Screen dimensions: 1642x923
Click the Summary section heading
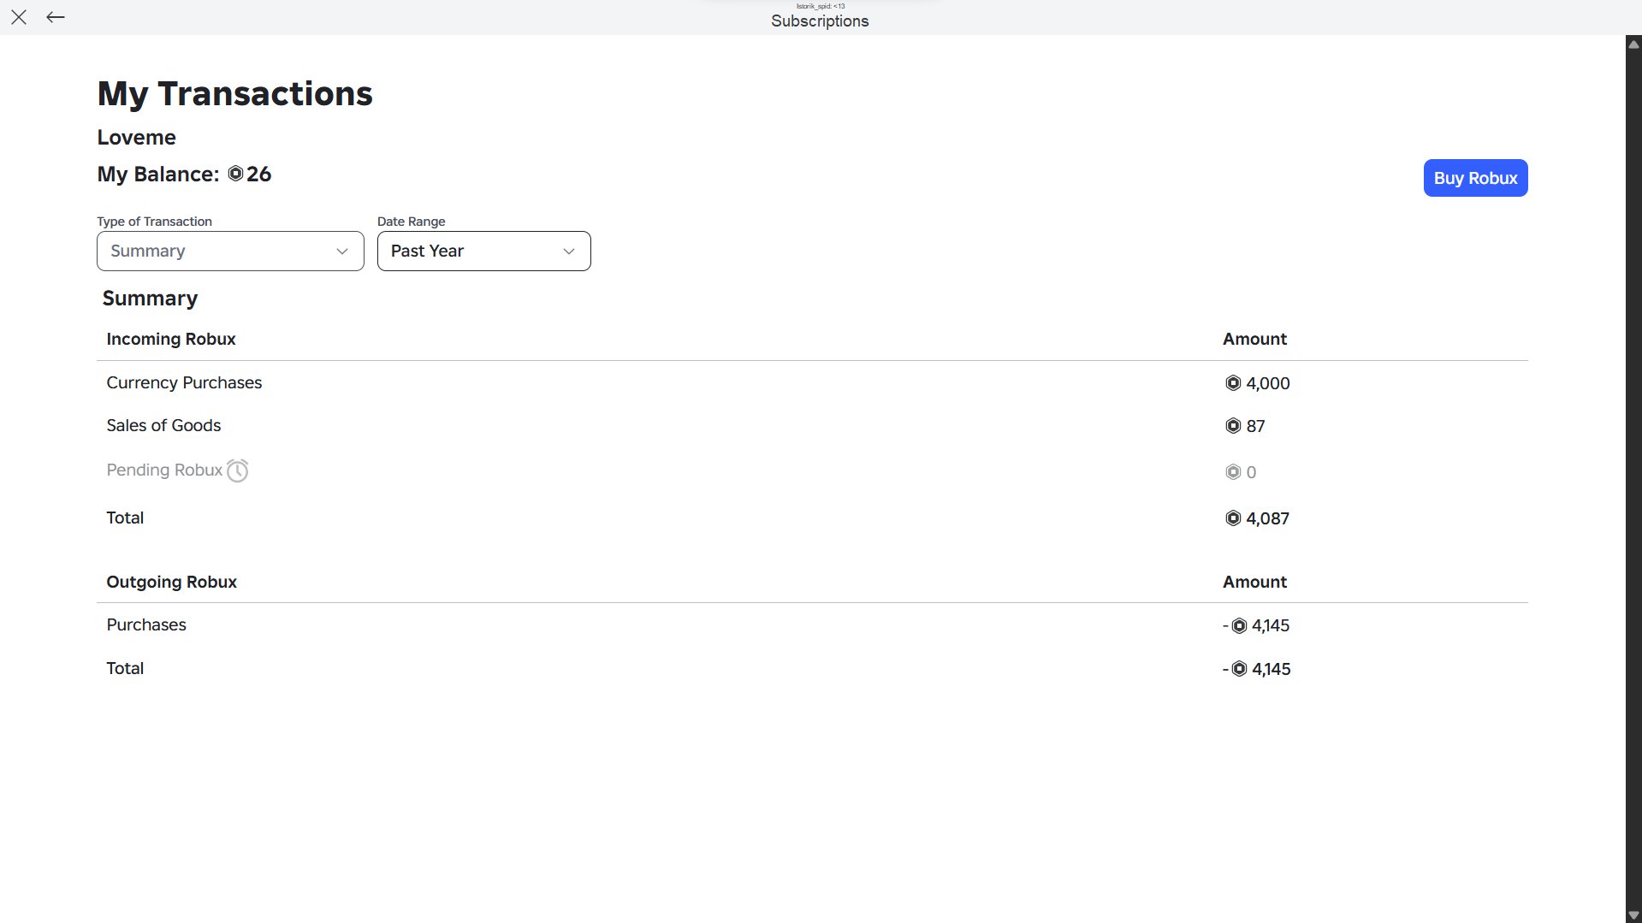pos(150,299)
